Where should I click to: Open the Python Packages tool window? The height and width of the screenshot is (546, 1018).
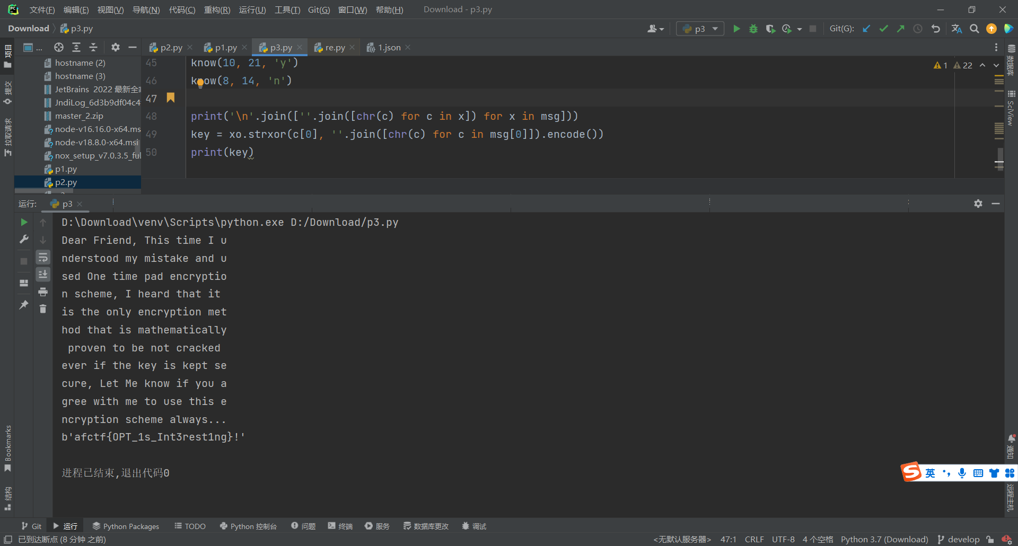coord(126,526)
